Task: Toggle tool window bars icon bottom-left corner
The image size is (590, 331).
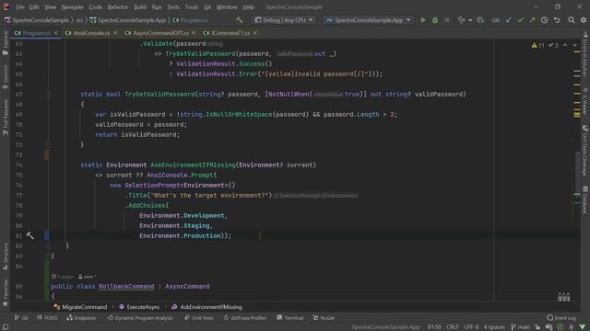Action: coord(6,327)
